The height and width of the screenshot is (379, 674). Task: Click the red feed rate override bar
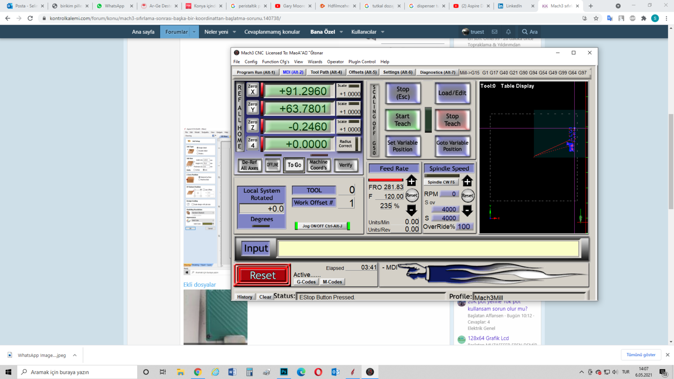pyautogui.click(x=386, y=180)
